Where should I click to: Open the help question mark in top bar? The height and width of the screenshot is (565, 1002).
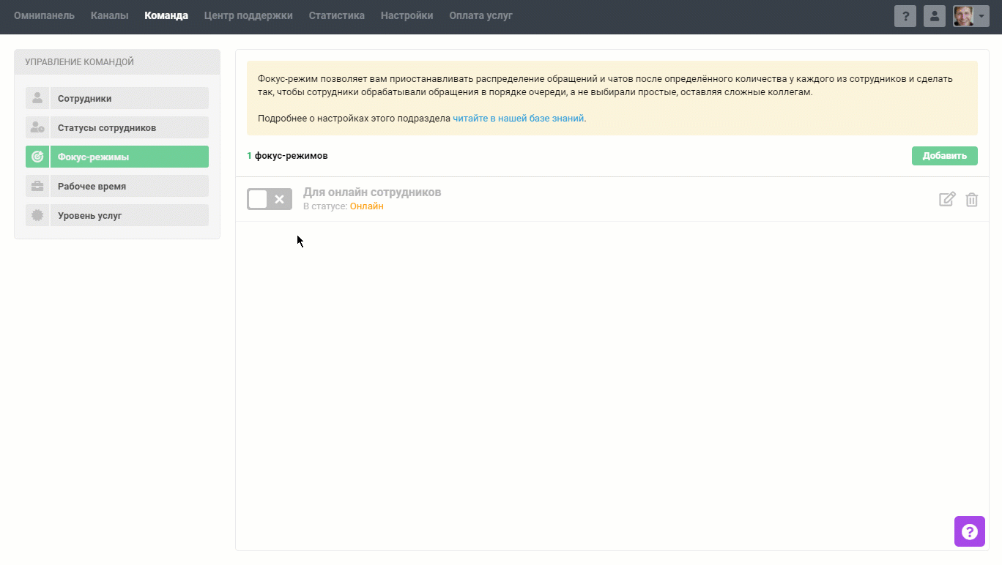(905, 16)
